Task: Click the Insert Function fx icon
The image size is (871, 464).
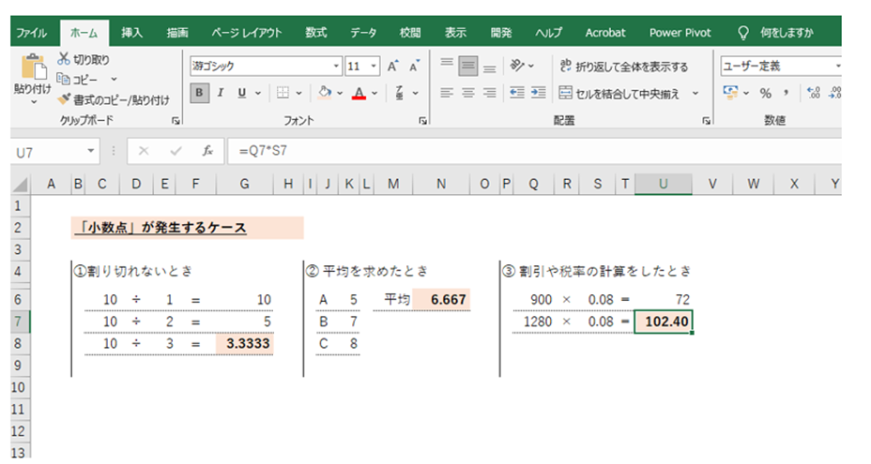Action: [x=207, y=151]
